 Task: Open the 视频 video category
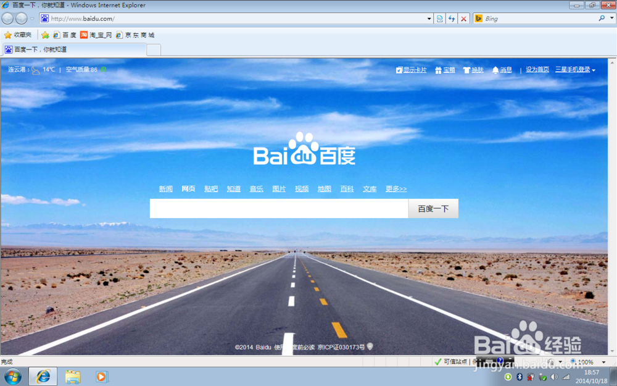pos(302,188)
